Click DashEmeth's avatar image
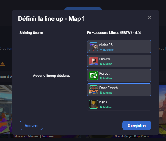Image resolution: width=166 pixels, height=141 pixels. [94, 90]
